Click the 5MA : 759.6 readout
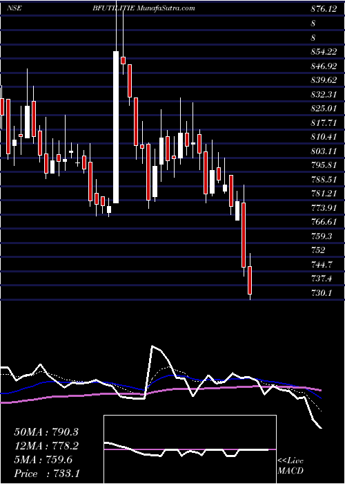The image size is (345, 484). (x=43, y=460)
